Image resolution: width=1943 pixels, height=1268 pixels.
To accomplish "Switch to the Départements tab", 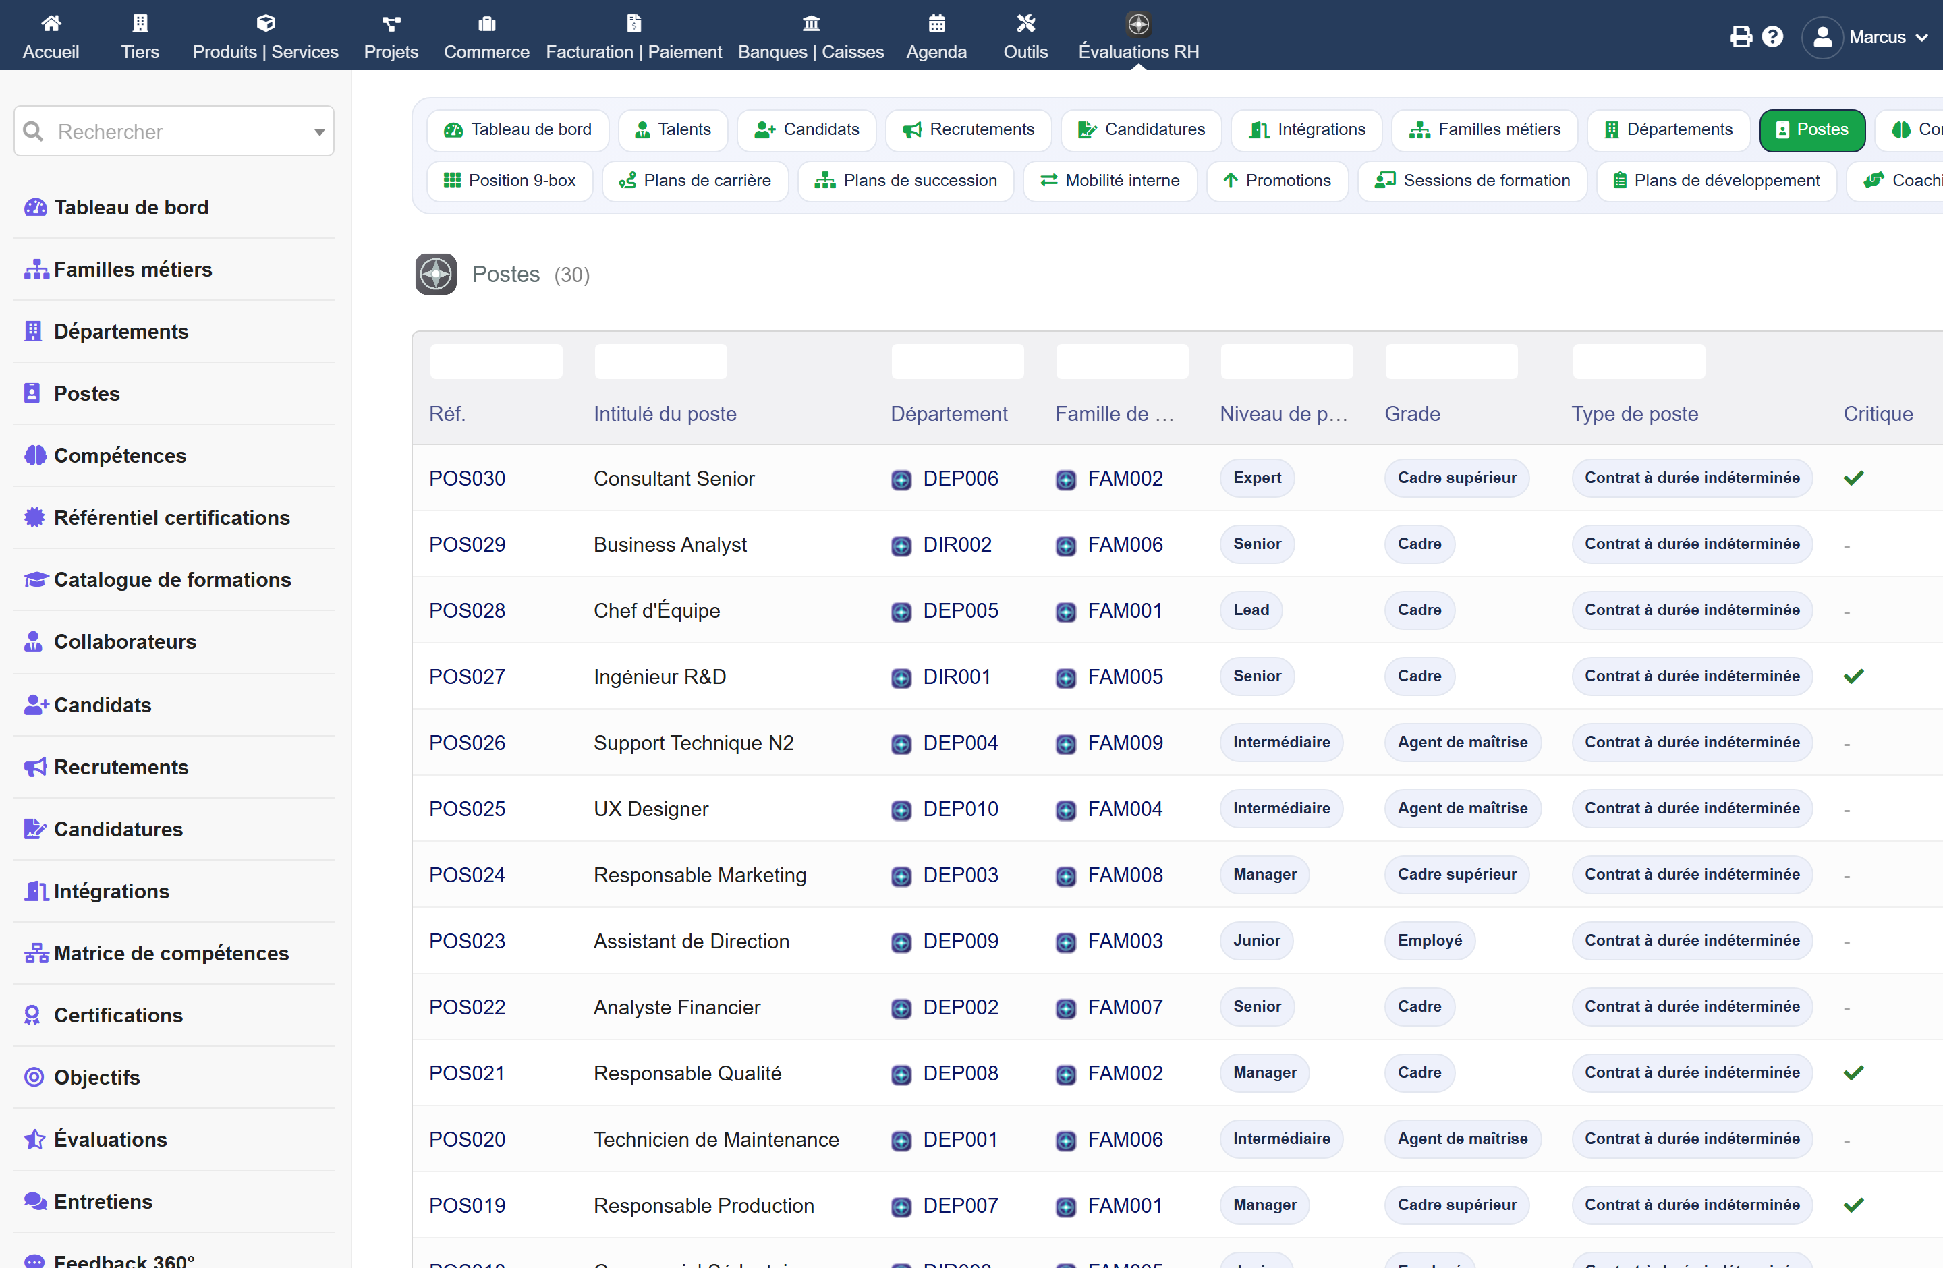I will [1668, 129].
